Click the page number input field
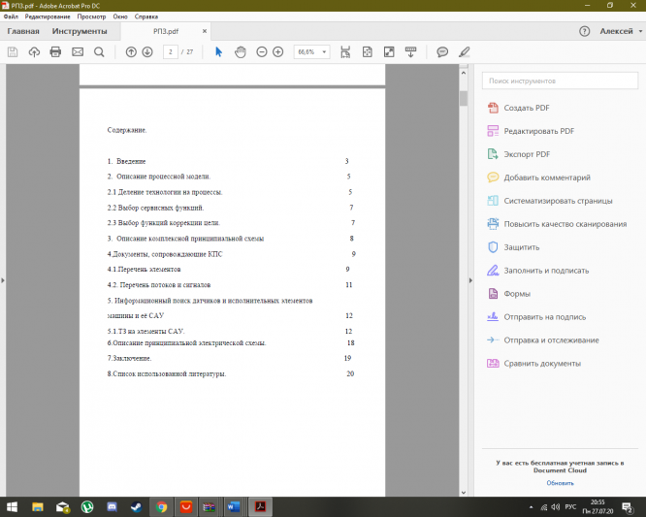Image resolution: width=646 pixels, height=517 pixels. click(x=171, y=51)
